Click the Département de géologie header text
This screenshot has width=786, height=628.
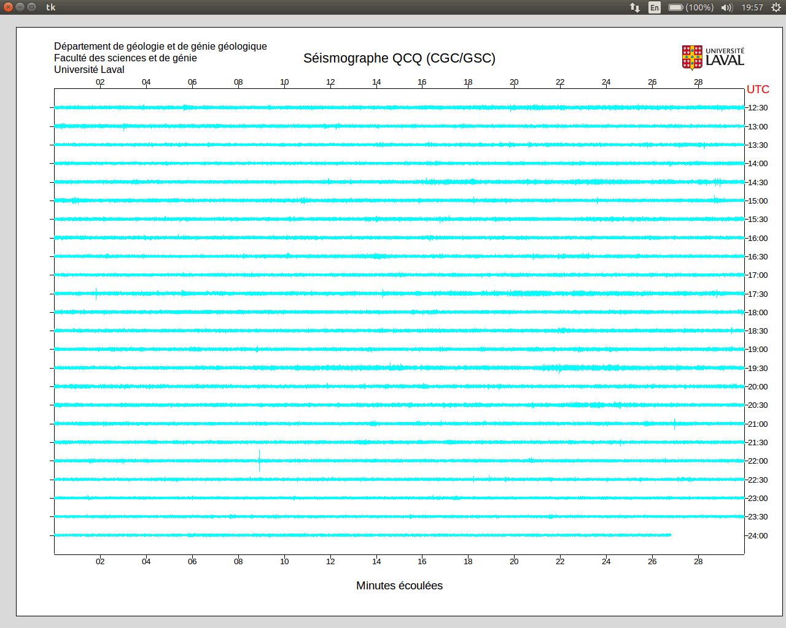pos(160,47)
